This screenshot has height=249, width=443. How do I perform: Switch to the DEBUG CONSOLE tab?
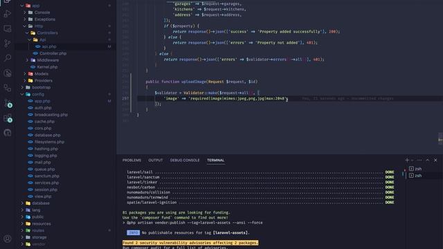(x=185, y=160)
